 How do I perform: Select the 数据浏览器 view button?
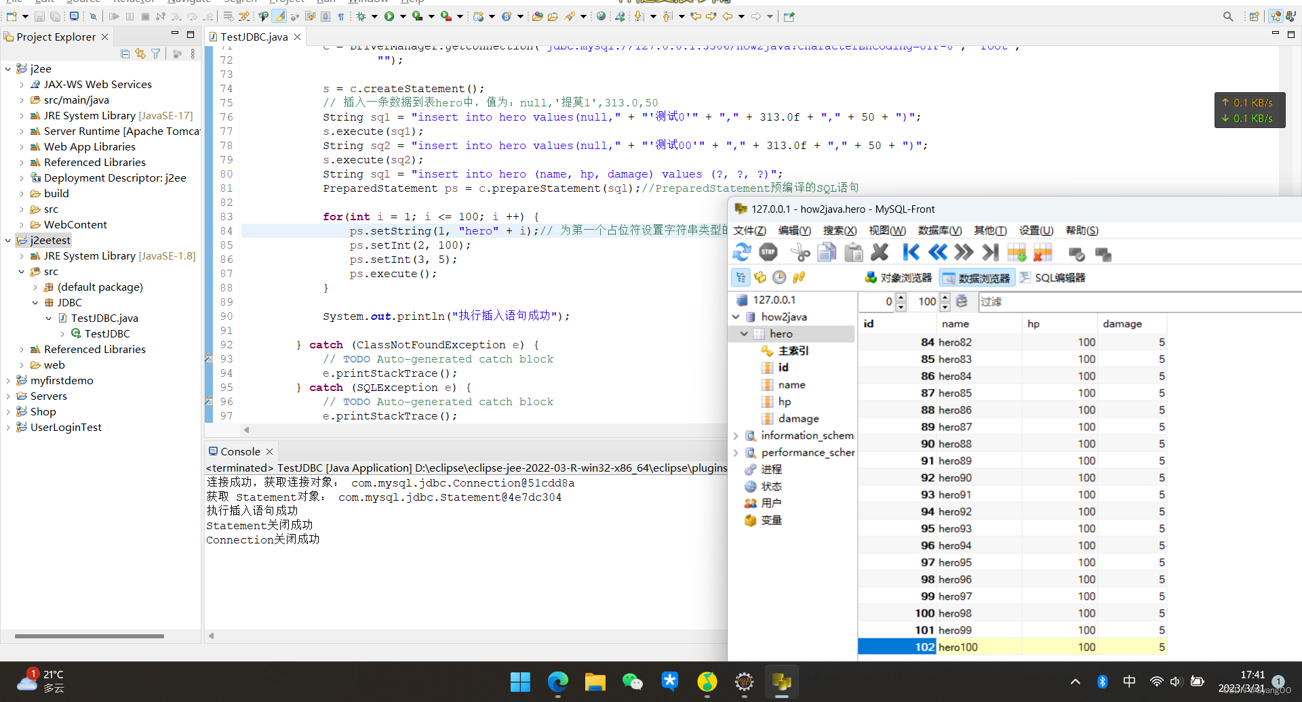pos(976,278)
